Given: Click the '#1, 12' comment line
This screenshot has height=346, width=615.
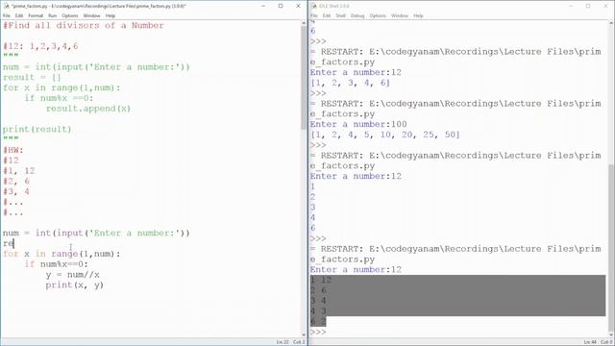Looking at the screenshot, I should (x=19, y=171).
